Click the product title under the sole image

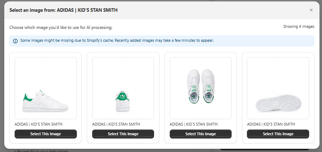tap(271, 124)
